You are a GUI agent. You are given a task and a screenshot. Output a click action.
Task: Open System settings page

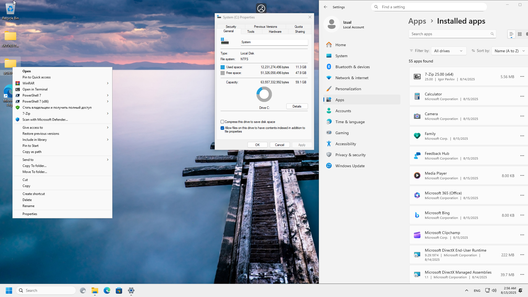click(x=362, y=56)
